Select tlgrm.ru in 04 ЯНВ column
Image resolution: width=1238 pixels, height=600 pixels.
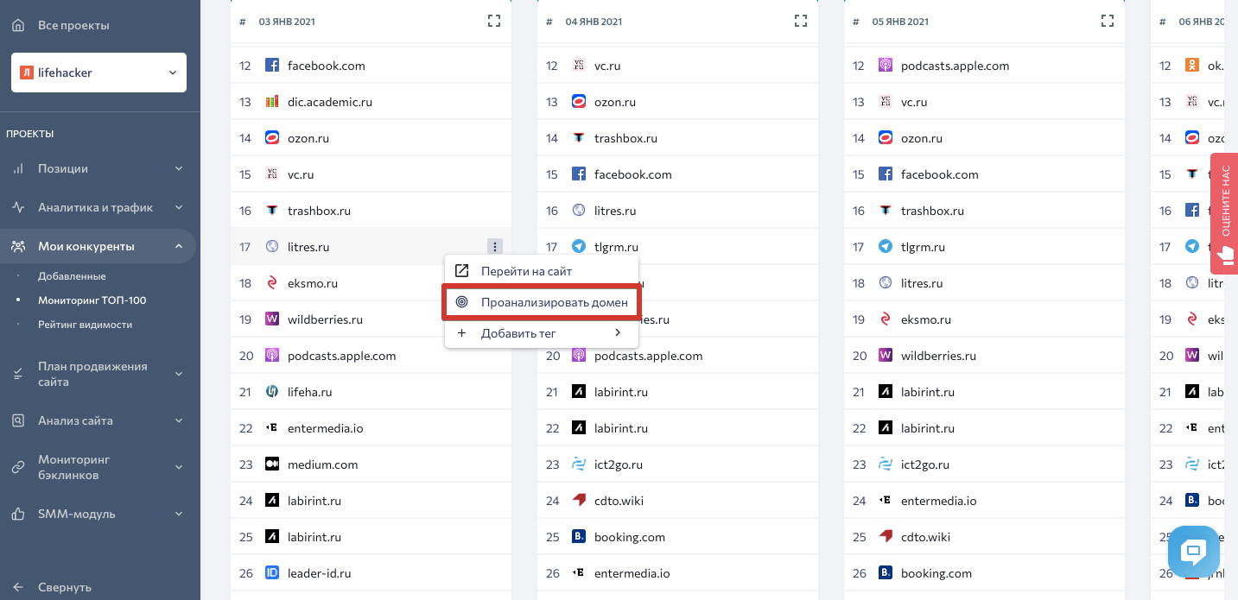[x=617, y=247]
